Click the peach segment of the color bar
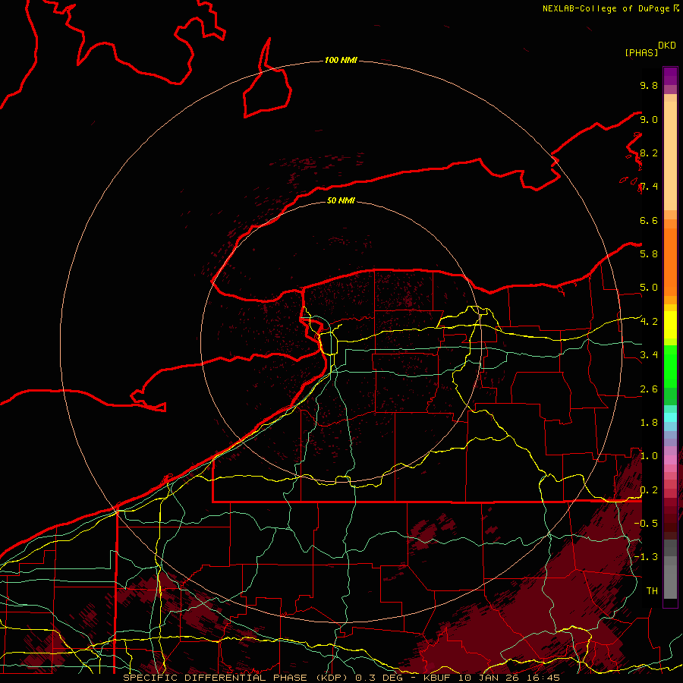 (x=670, y=152)
